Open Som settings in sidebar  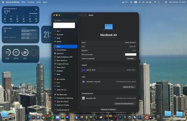coord(65,83)
